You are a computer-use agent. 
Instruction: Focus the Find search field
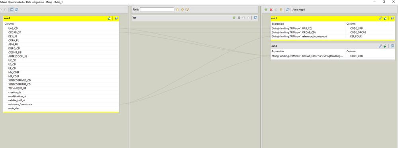(x=157, y=10)
